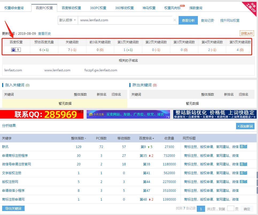Click first page keyword count 1 (+1)
Screen dimensions: 258x215
click(x=128, y=50)
